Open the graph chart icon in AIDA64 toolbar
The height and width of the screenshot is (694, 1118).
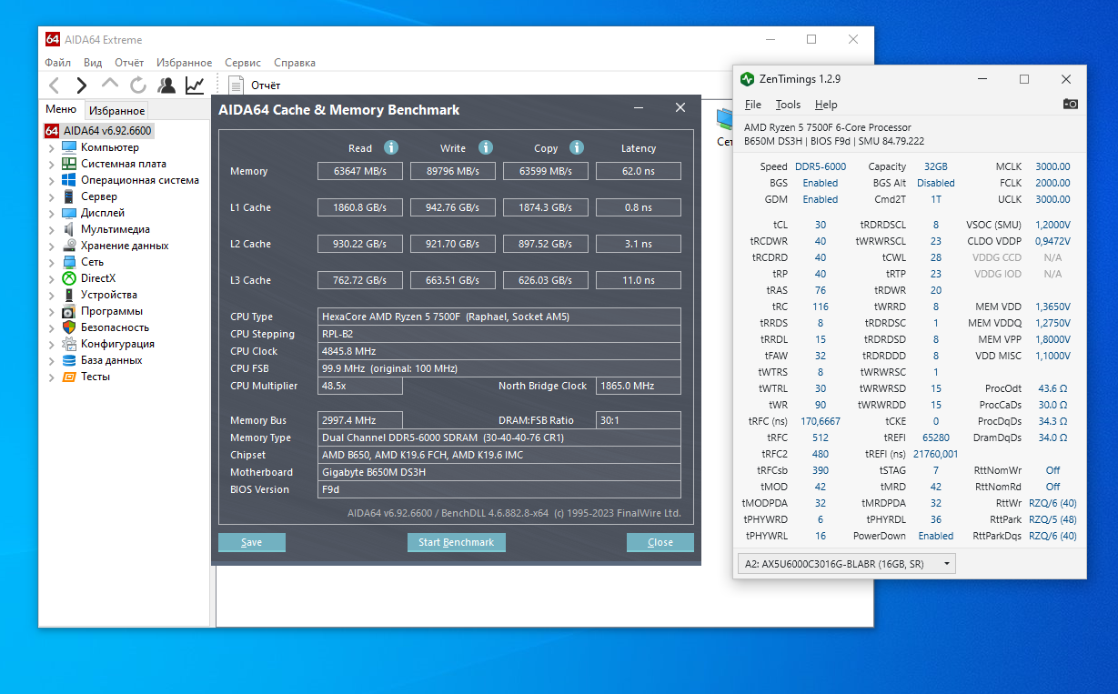pyautogui.click(x=195, y=85)
